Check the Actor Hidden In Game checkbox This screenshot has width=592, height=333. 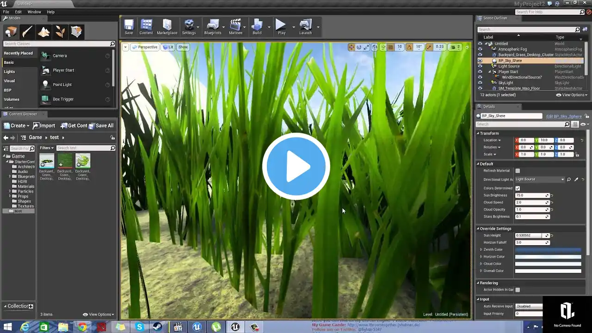point(518,290)
